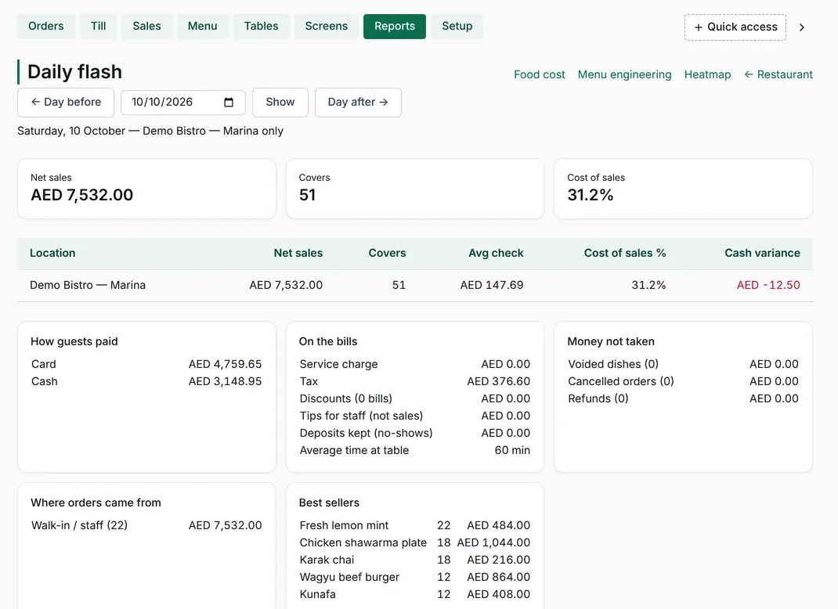Open the calendar picker icon in date field
The height and width of the screenshot is (609, 838).
point(229,102)
